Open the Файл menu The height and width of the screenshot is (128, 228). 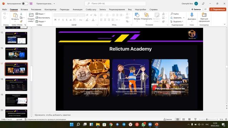click(5, 10)
